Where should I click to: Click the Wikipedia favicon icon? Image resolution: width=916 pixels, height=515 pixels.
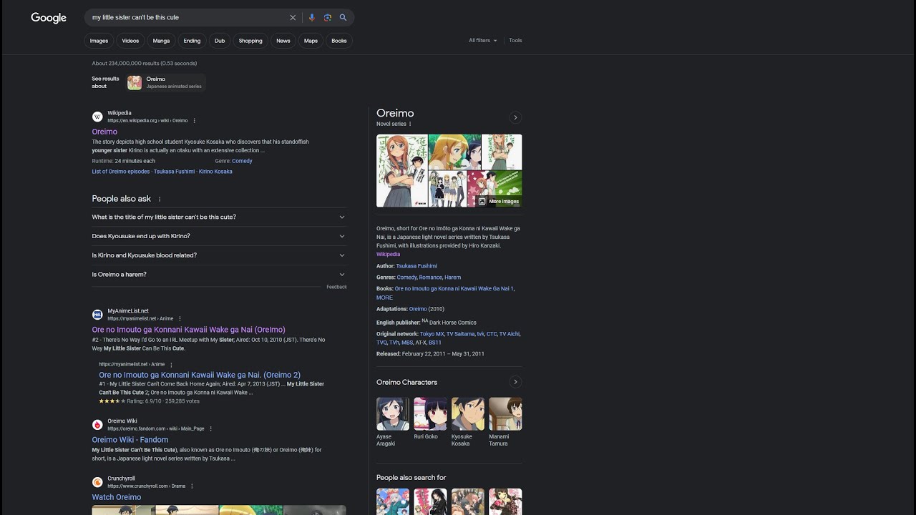97,117
